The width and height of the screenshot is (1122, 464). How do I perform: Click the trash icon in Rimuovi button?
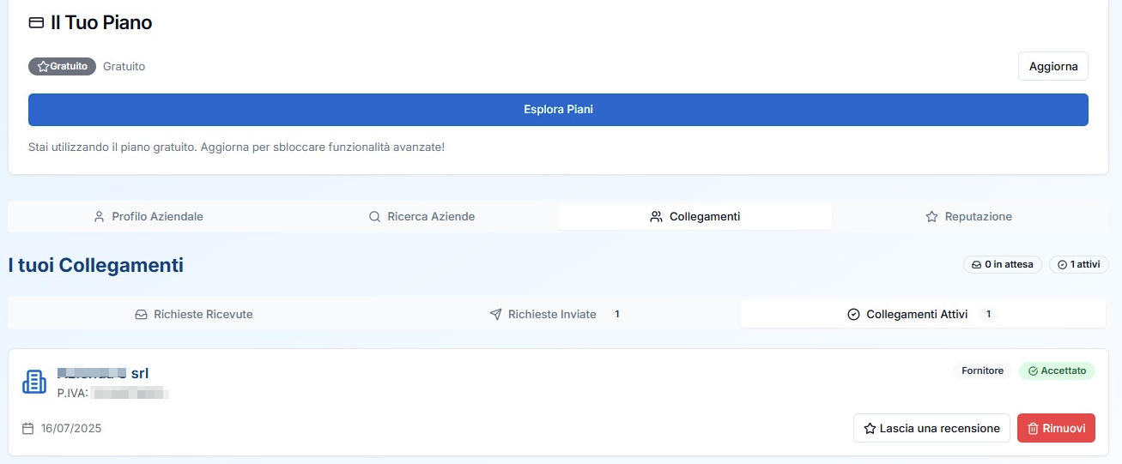(x=1034, y=428)
